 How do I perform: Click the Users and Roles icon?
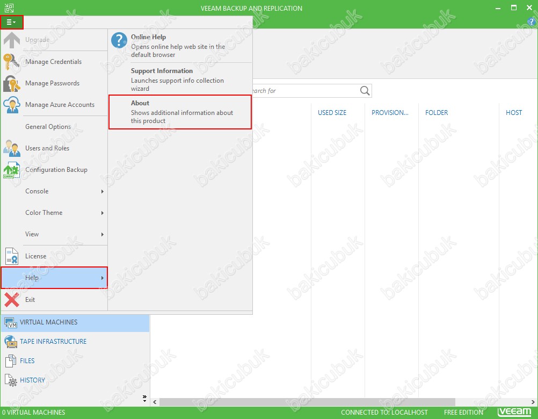tap(12, 148)
